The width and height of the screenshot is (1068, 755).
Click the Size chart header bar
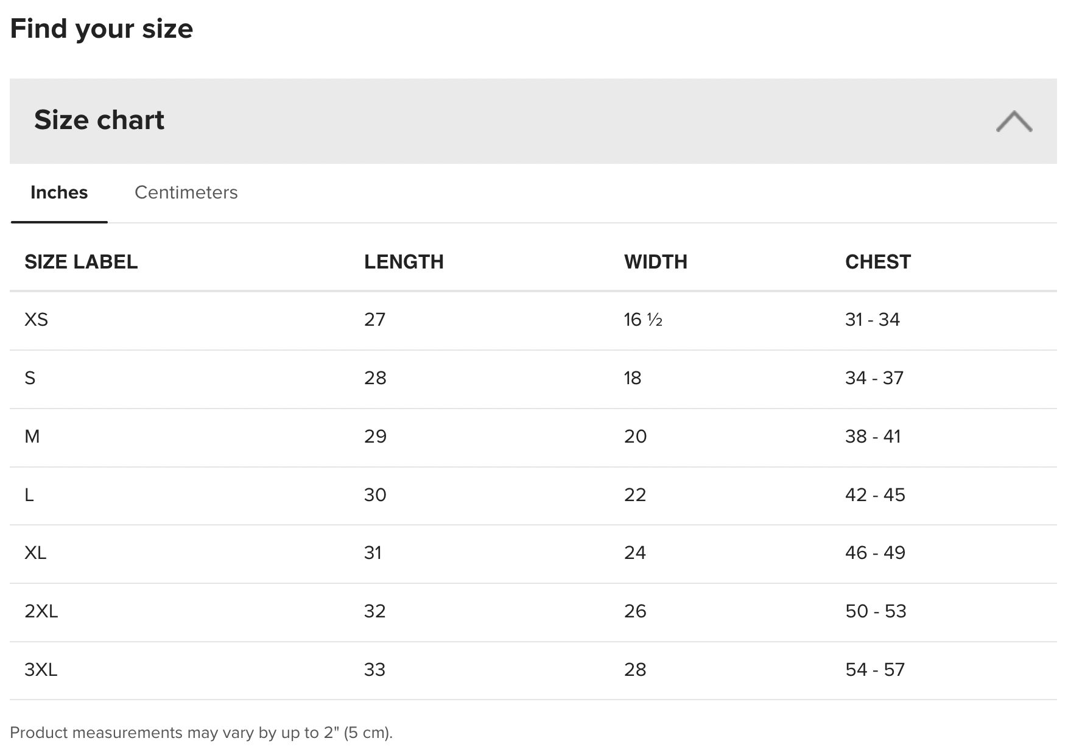[x=487, y=121]
